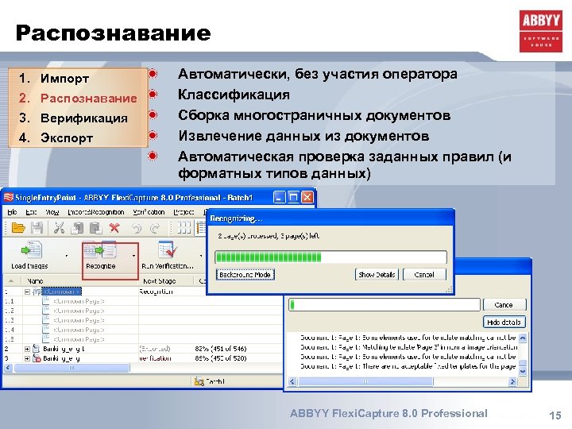
Task: Select Unknown Page row 1.4
Action: pos(79,330)
